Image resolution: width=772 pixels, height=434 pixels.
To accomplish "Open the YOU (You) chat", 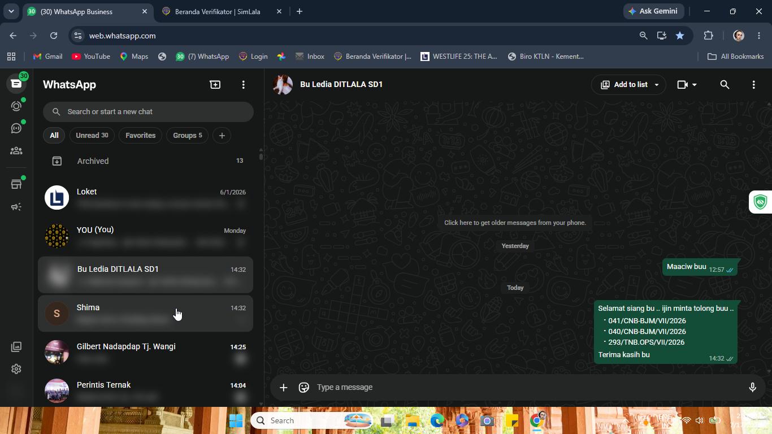I will point(146,236).
